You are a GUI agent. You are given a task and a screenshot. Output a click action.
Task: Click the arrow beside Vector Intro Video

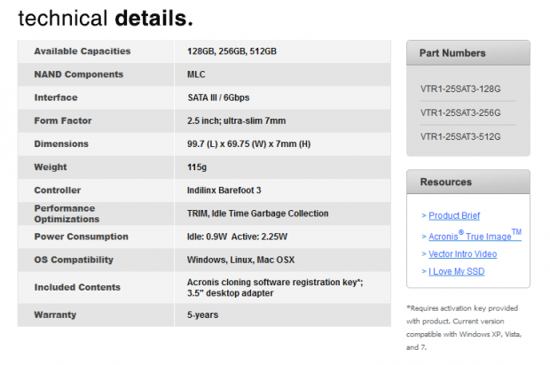point(424,254)
